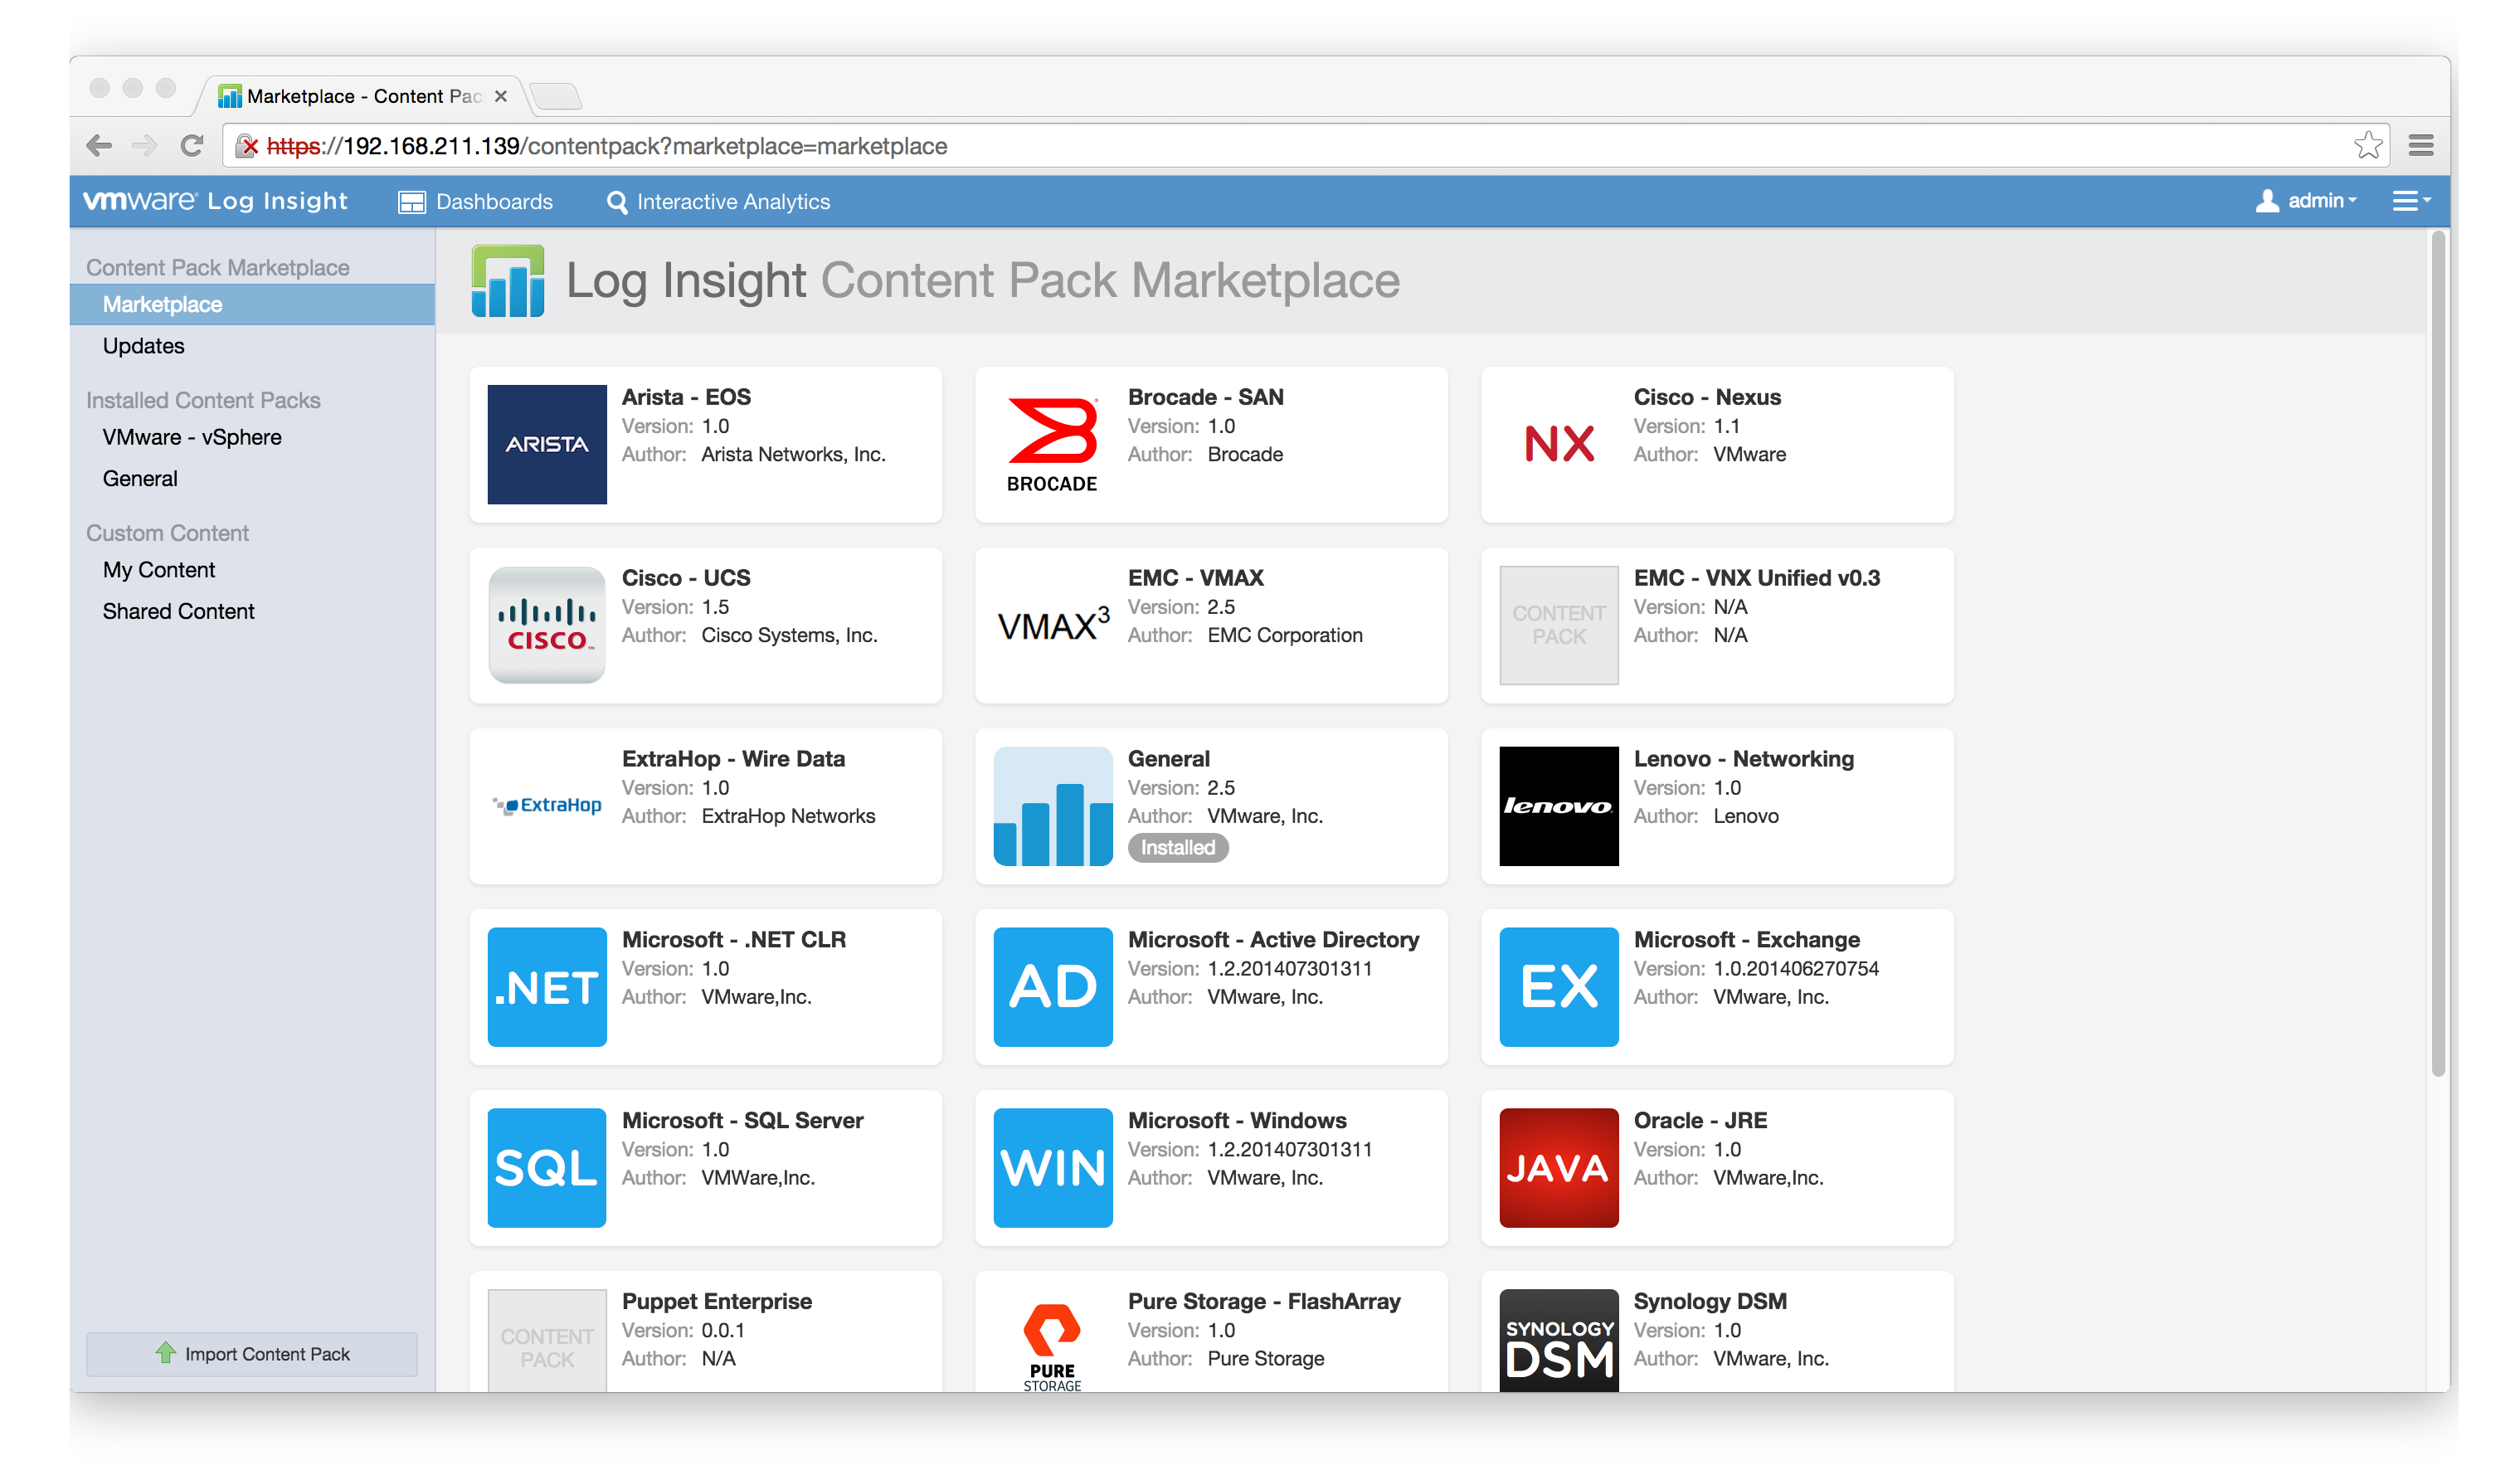Image resolution: width=2520 pixels, height=1475 pixels.
Task: Click the Installed badge on General
Action: pos(1178,848)
